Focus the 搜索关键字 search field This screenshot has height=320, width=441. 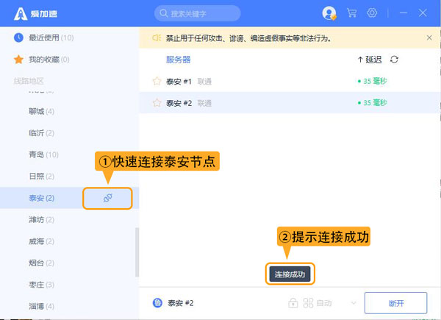pos(198,13)
